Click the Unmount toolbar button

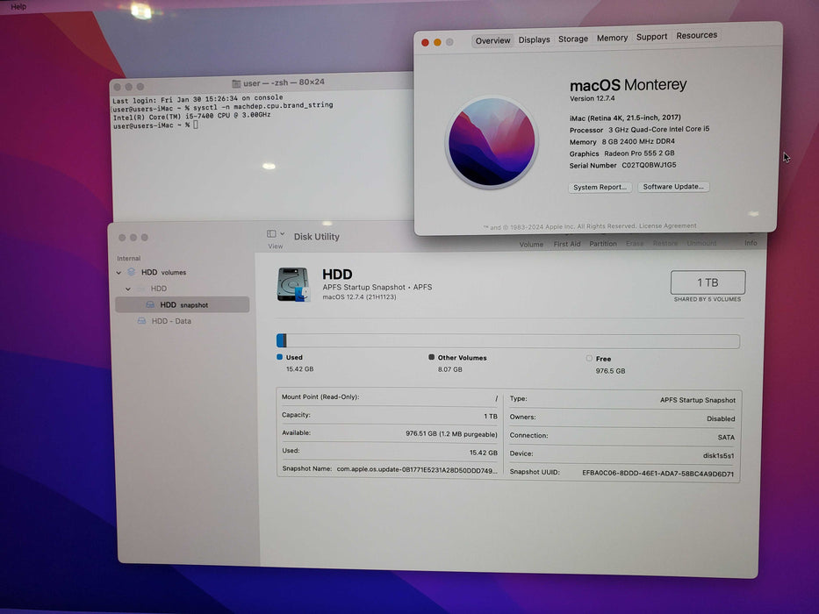(x=701, y=243)
